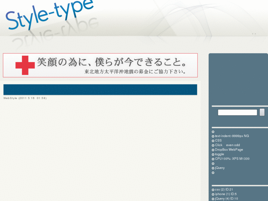Focus the sidebar search input field

237,112
